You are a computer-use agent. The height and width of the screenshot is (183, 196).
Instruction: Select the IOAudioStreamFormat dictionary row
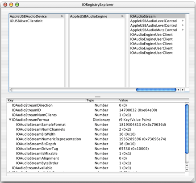coord(96,120)
